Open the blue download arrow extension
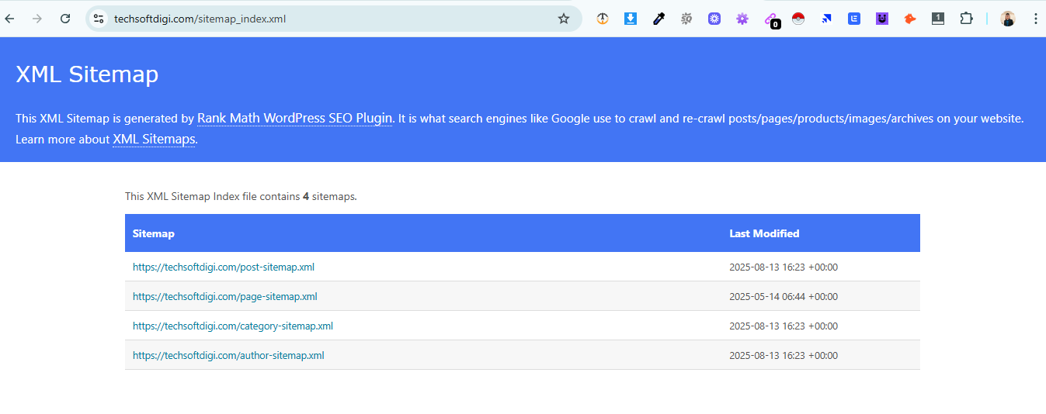This screenshot has width=1046, height=414. click(x=631, y=19)
